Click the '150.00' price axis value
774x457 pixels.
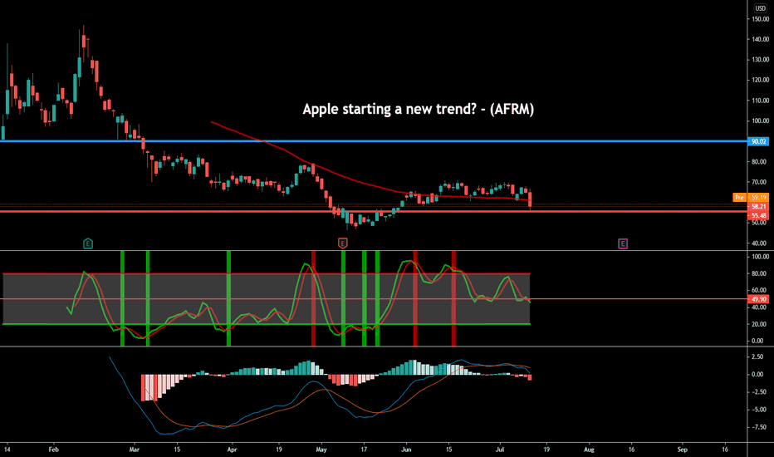tap(760, 19)
